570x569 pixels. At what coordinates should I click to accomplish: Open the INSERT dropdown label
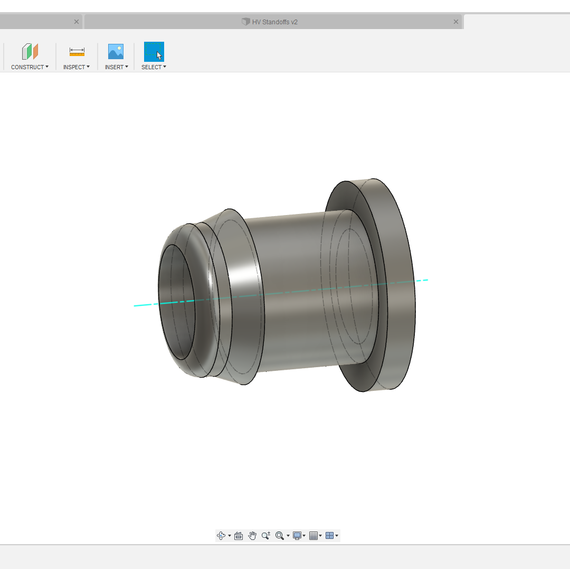click(116, 67)
